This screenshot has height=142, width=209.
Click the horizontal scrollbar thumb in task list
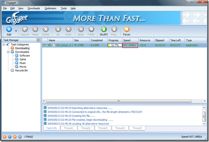point(119,101)
